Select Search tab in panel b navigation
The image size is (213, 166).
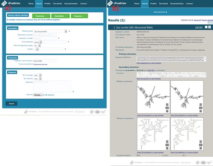click(x=145, y=4)
